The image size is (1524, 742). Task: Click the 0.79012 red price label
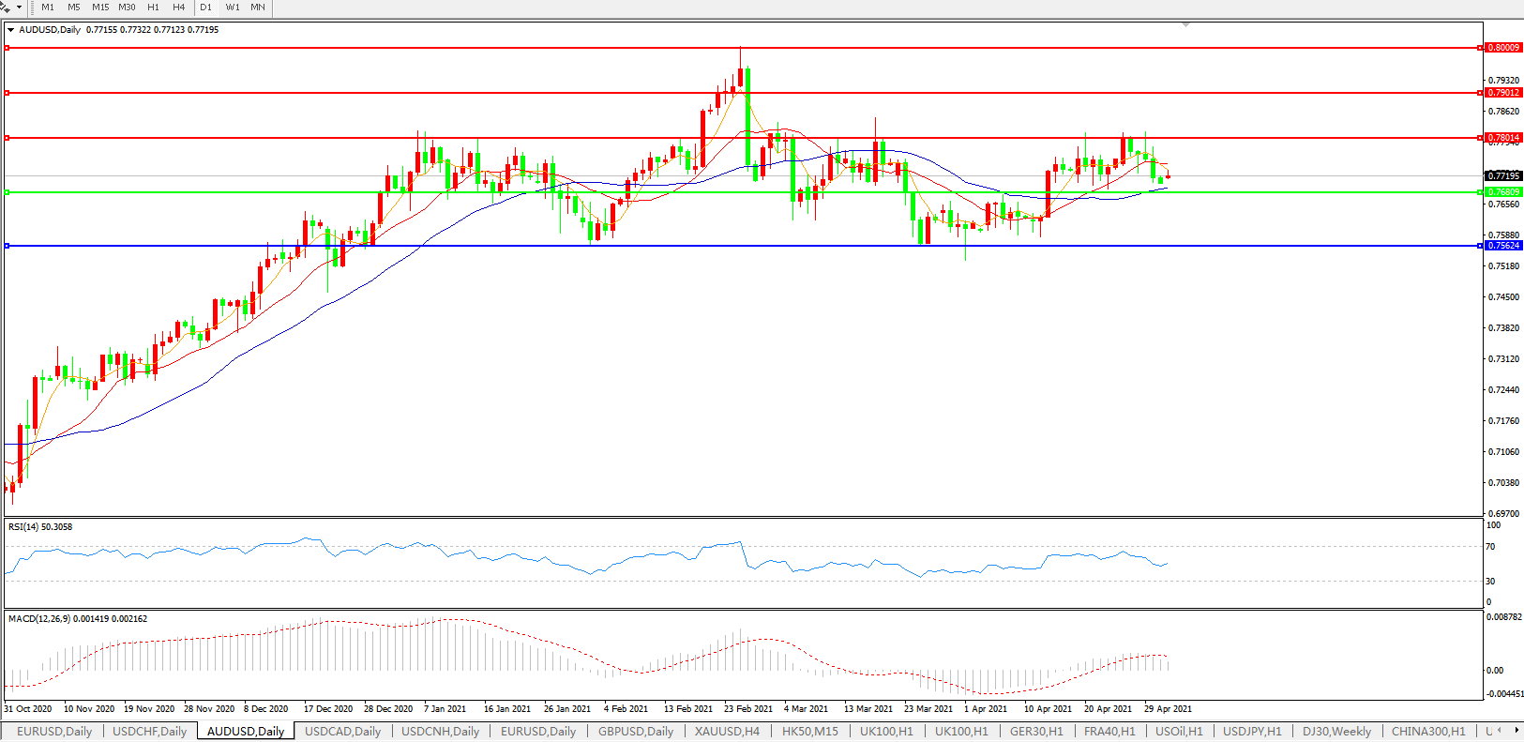point(1503,93)
